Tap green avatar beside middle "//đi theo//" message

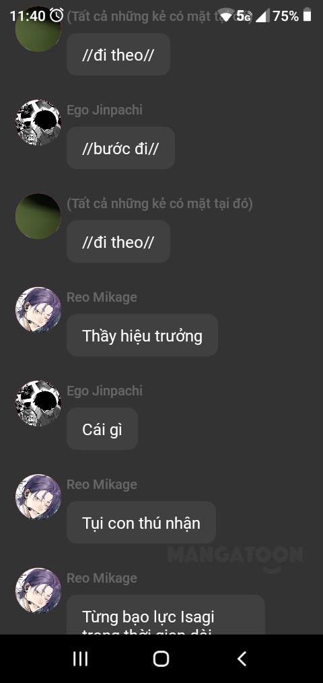pos(38,216)
